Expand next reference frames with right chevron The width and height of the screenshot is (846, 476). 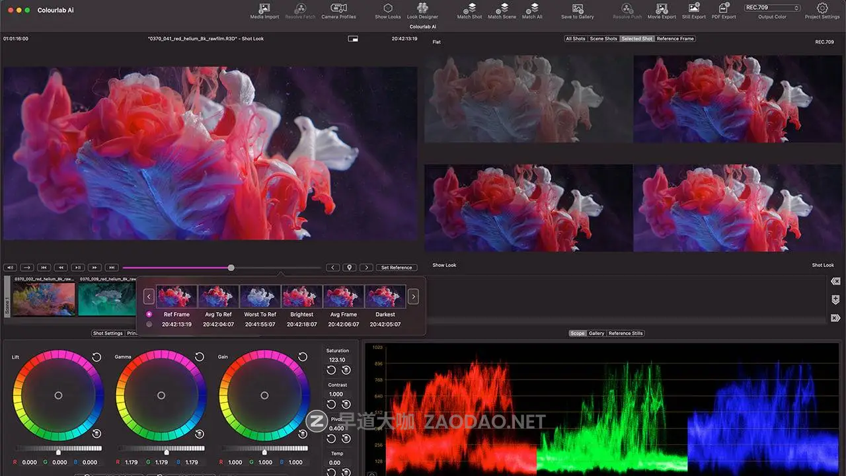pyautogui.click(x=413, y=297)
